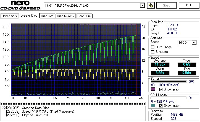Open the ASUS DRW-2014L1T drive dropdown
The image size is (200, 122).
[142, 5]
